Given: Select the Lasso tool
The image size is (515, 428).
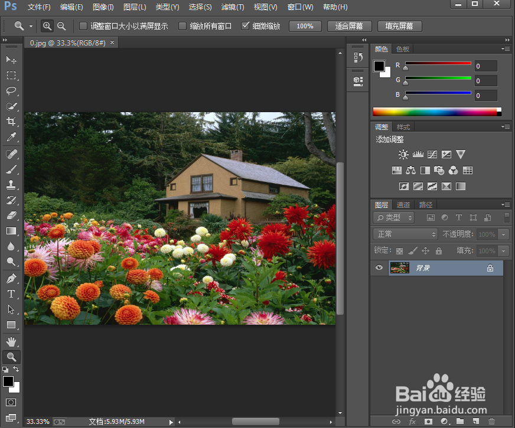Looking at the screenshot, I should point(11,90).
